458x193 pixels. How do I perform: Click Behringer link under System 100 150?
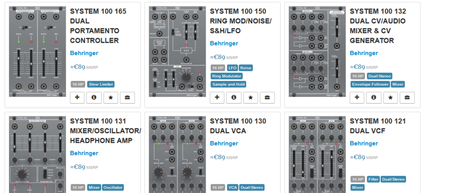coord(224,44)
